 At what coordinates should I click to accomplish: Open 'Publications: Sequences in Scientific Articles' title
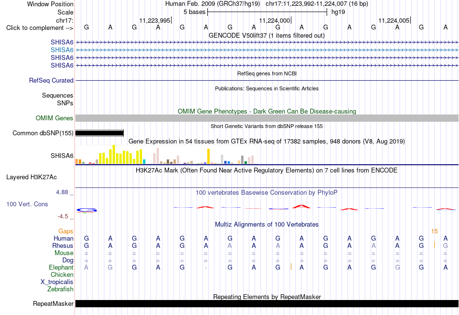click(x=267, y=88)
